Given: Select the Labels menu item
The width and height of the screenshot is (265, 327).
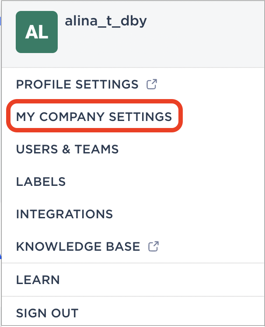Looking at the screenshot, I should pyautogui.click(x=41, y=181).
